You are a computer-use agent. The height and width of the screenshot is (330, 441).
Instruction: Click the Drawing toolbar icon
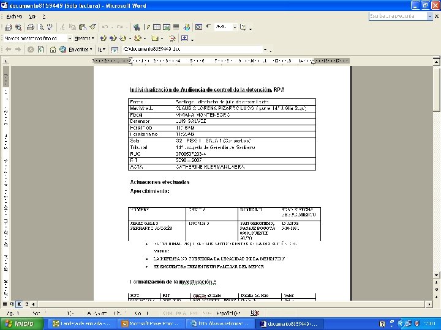pyautogui.click(x=186, y=27)
